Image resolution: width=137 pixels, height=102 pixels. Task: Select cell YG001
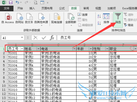tap(16, 53)
